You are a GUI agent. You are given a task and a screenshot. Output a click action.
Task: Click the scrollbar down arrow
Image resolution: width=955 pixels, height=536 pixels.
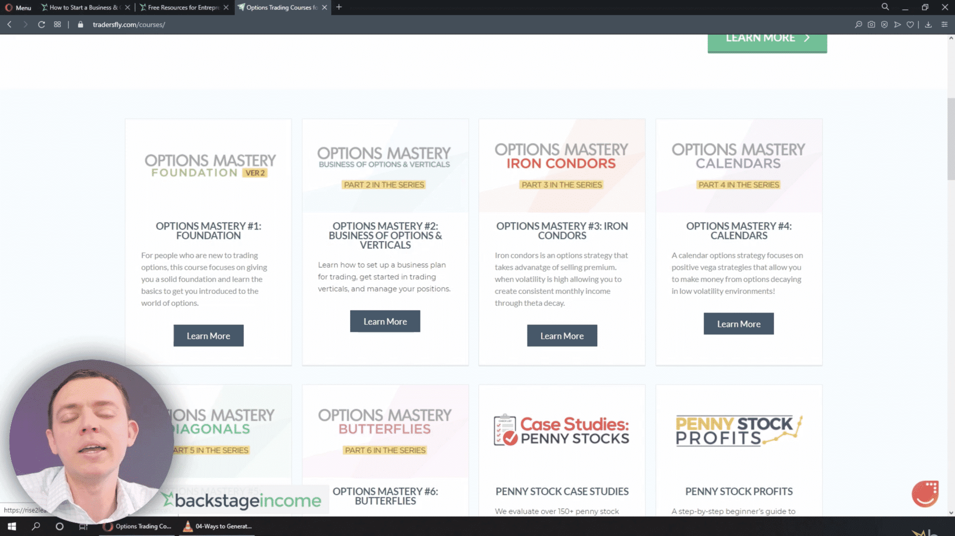951,512
